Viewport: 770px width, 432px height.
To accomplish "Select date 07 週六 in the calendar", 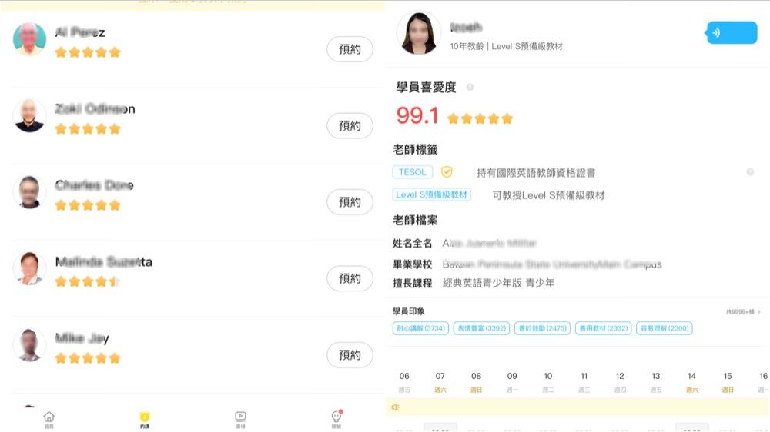I will coord(440,381).
